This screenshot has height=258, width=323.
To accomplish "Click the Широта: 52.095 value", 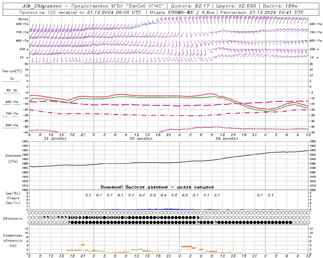I will tap(236, 6).
